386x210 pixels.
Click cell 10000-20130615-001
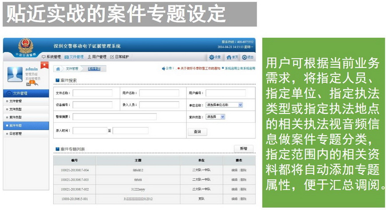click(75, 199)
